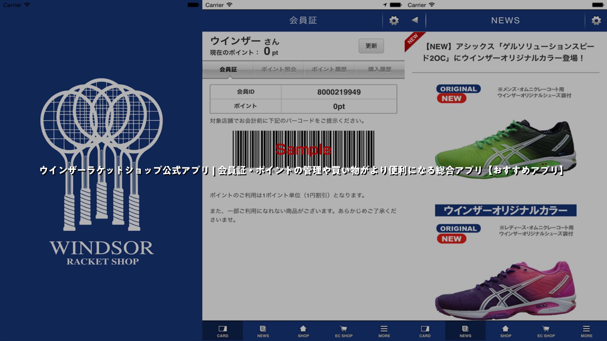This screenshot has height=341, width=607.
Task: Tap Wi-Fi icon in splash screen status bar
Action: pyautogui.click(x=27, y=5)
